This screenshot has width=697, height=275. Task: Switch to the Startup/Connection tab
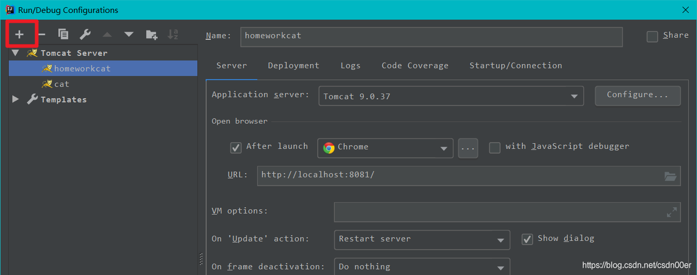tap(516, 66)
